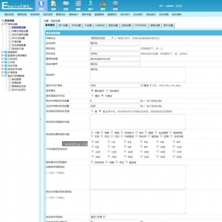Click the sidebar collapse handle

point(40,120)
